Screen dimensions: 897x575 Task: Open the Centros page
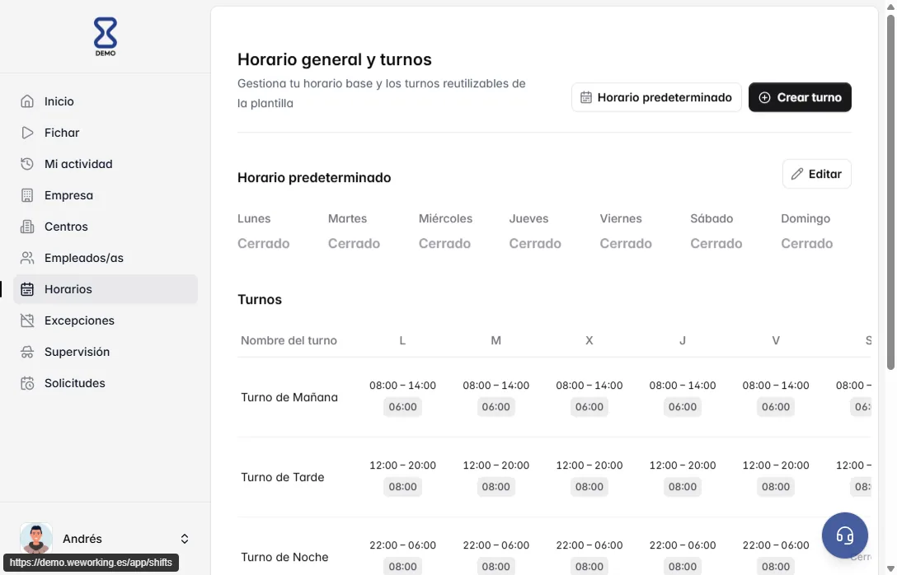(106, 227)
